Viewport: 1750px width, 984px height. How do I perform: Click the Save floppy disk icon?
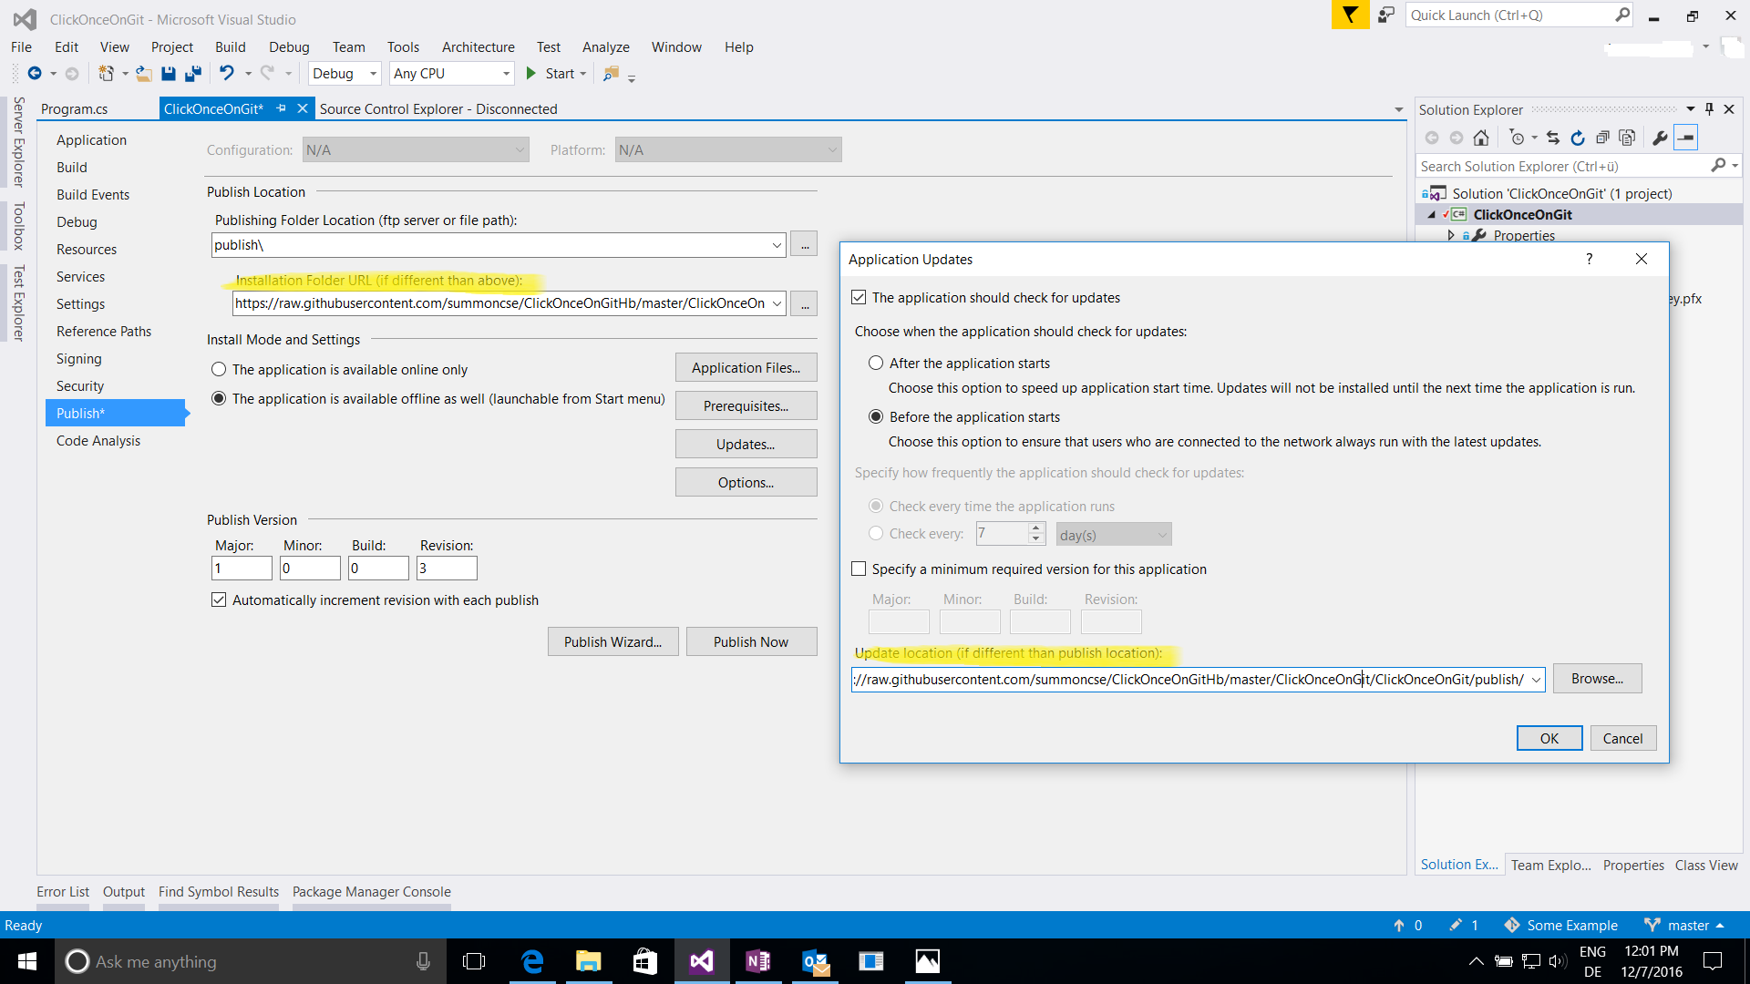click(169, 74)
